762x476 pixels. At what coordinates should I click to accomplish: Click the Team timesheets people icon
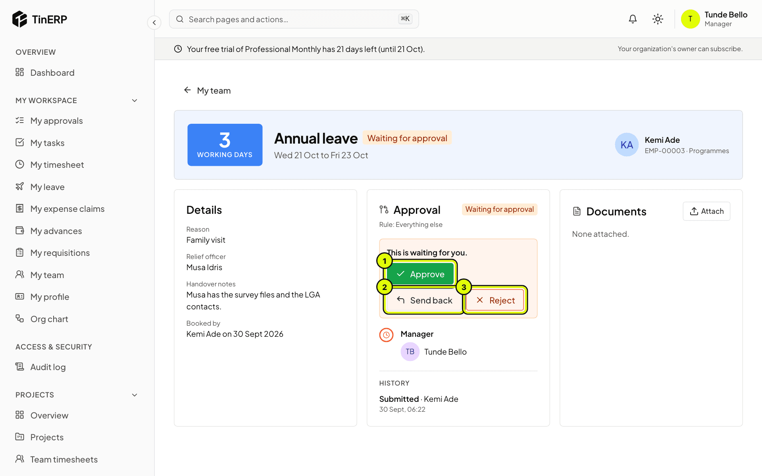[x=19, y=459]
